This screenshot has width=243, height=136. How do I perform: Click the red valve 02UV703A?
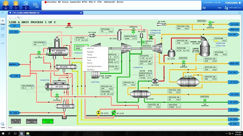[69, 25]
